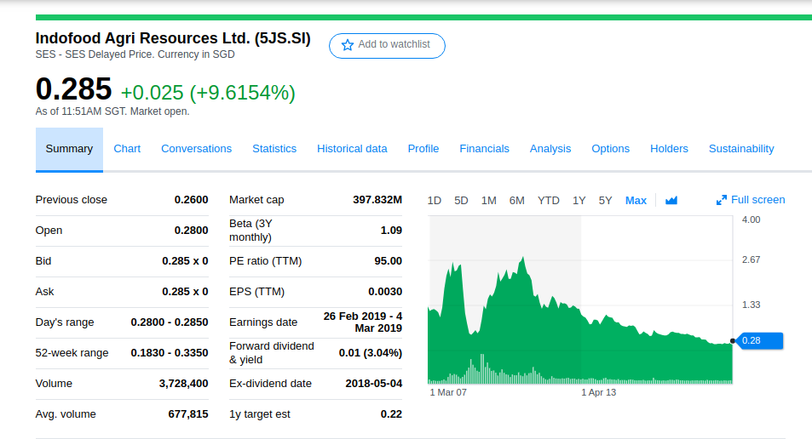Click the Day's range value 0.2800 - 0.2850
Viewport: 812px width, 439px height.
click(x=170, y=322)
